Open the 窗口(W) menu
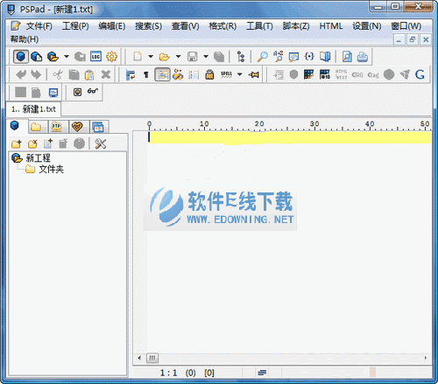438x384 pixels. [x=406, y=26]
